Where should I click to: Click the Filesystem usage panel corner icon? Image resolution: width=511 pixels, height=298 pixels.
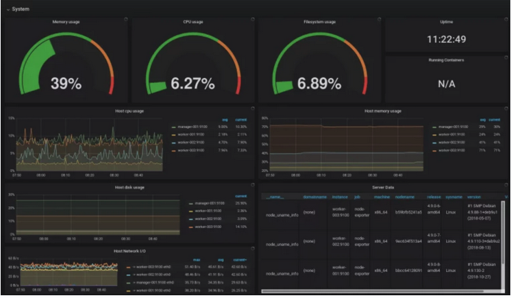pos(379,20)
